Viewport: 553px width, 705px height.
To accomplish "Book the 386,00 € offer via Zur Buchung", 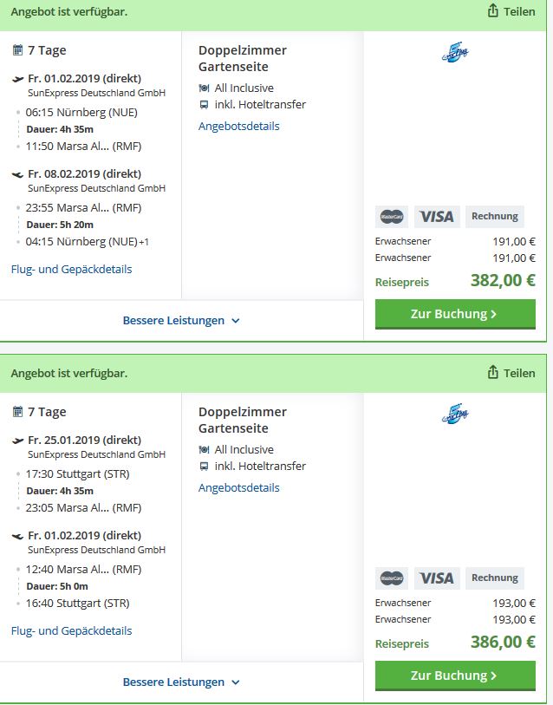I will click(455, 676).
